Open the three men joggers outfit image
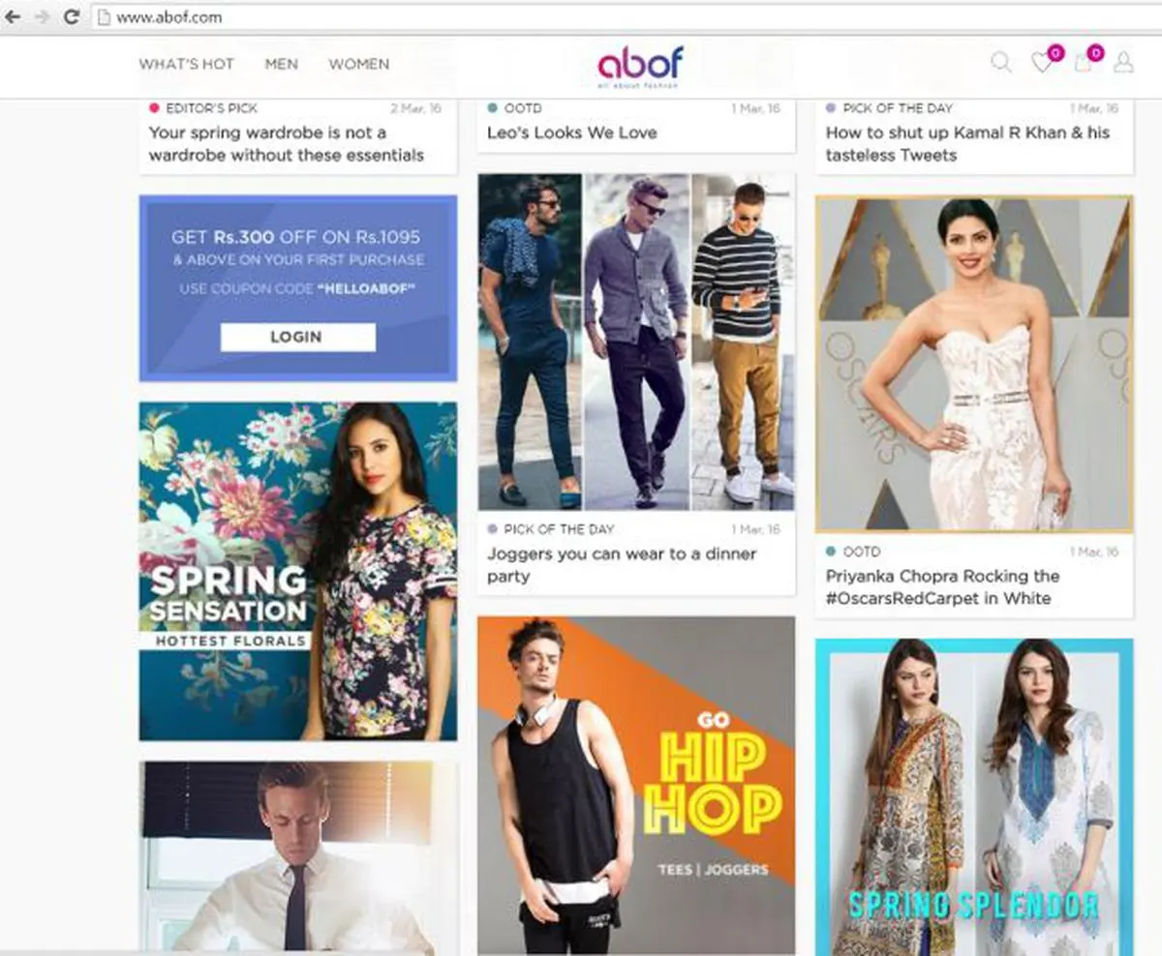1162x956 pixels. point(636,342)
